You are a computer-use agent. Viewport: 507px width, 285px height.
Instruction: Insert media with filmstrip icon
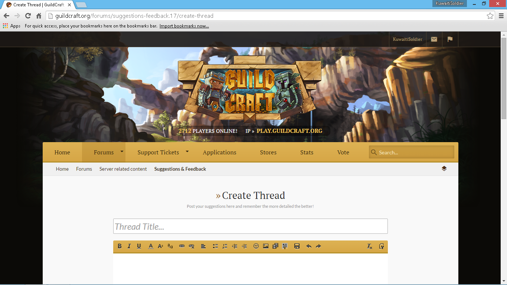(x=275, y=246)
